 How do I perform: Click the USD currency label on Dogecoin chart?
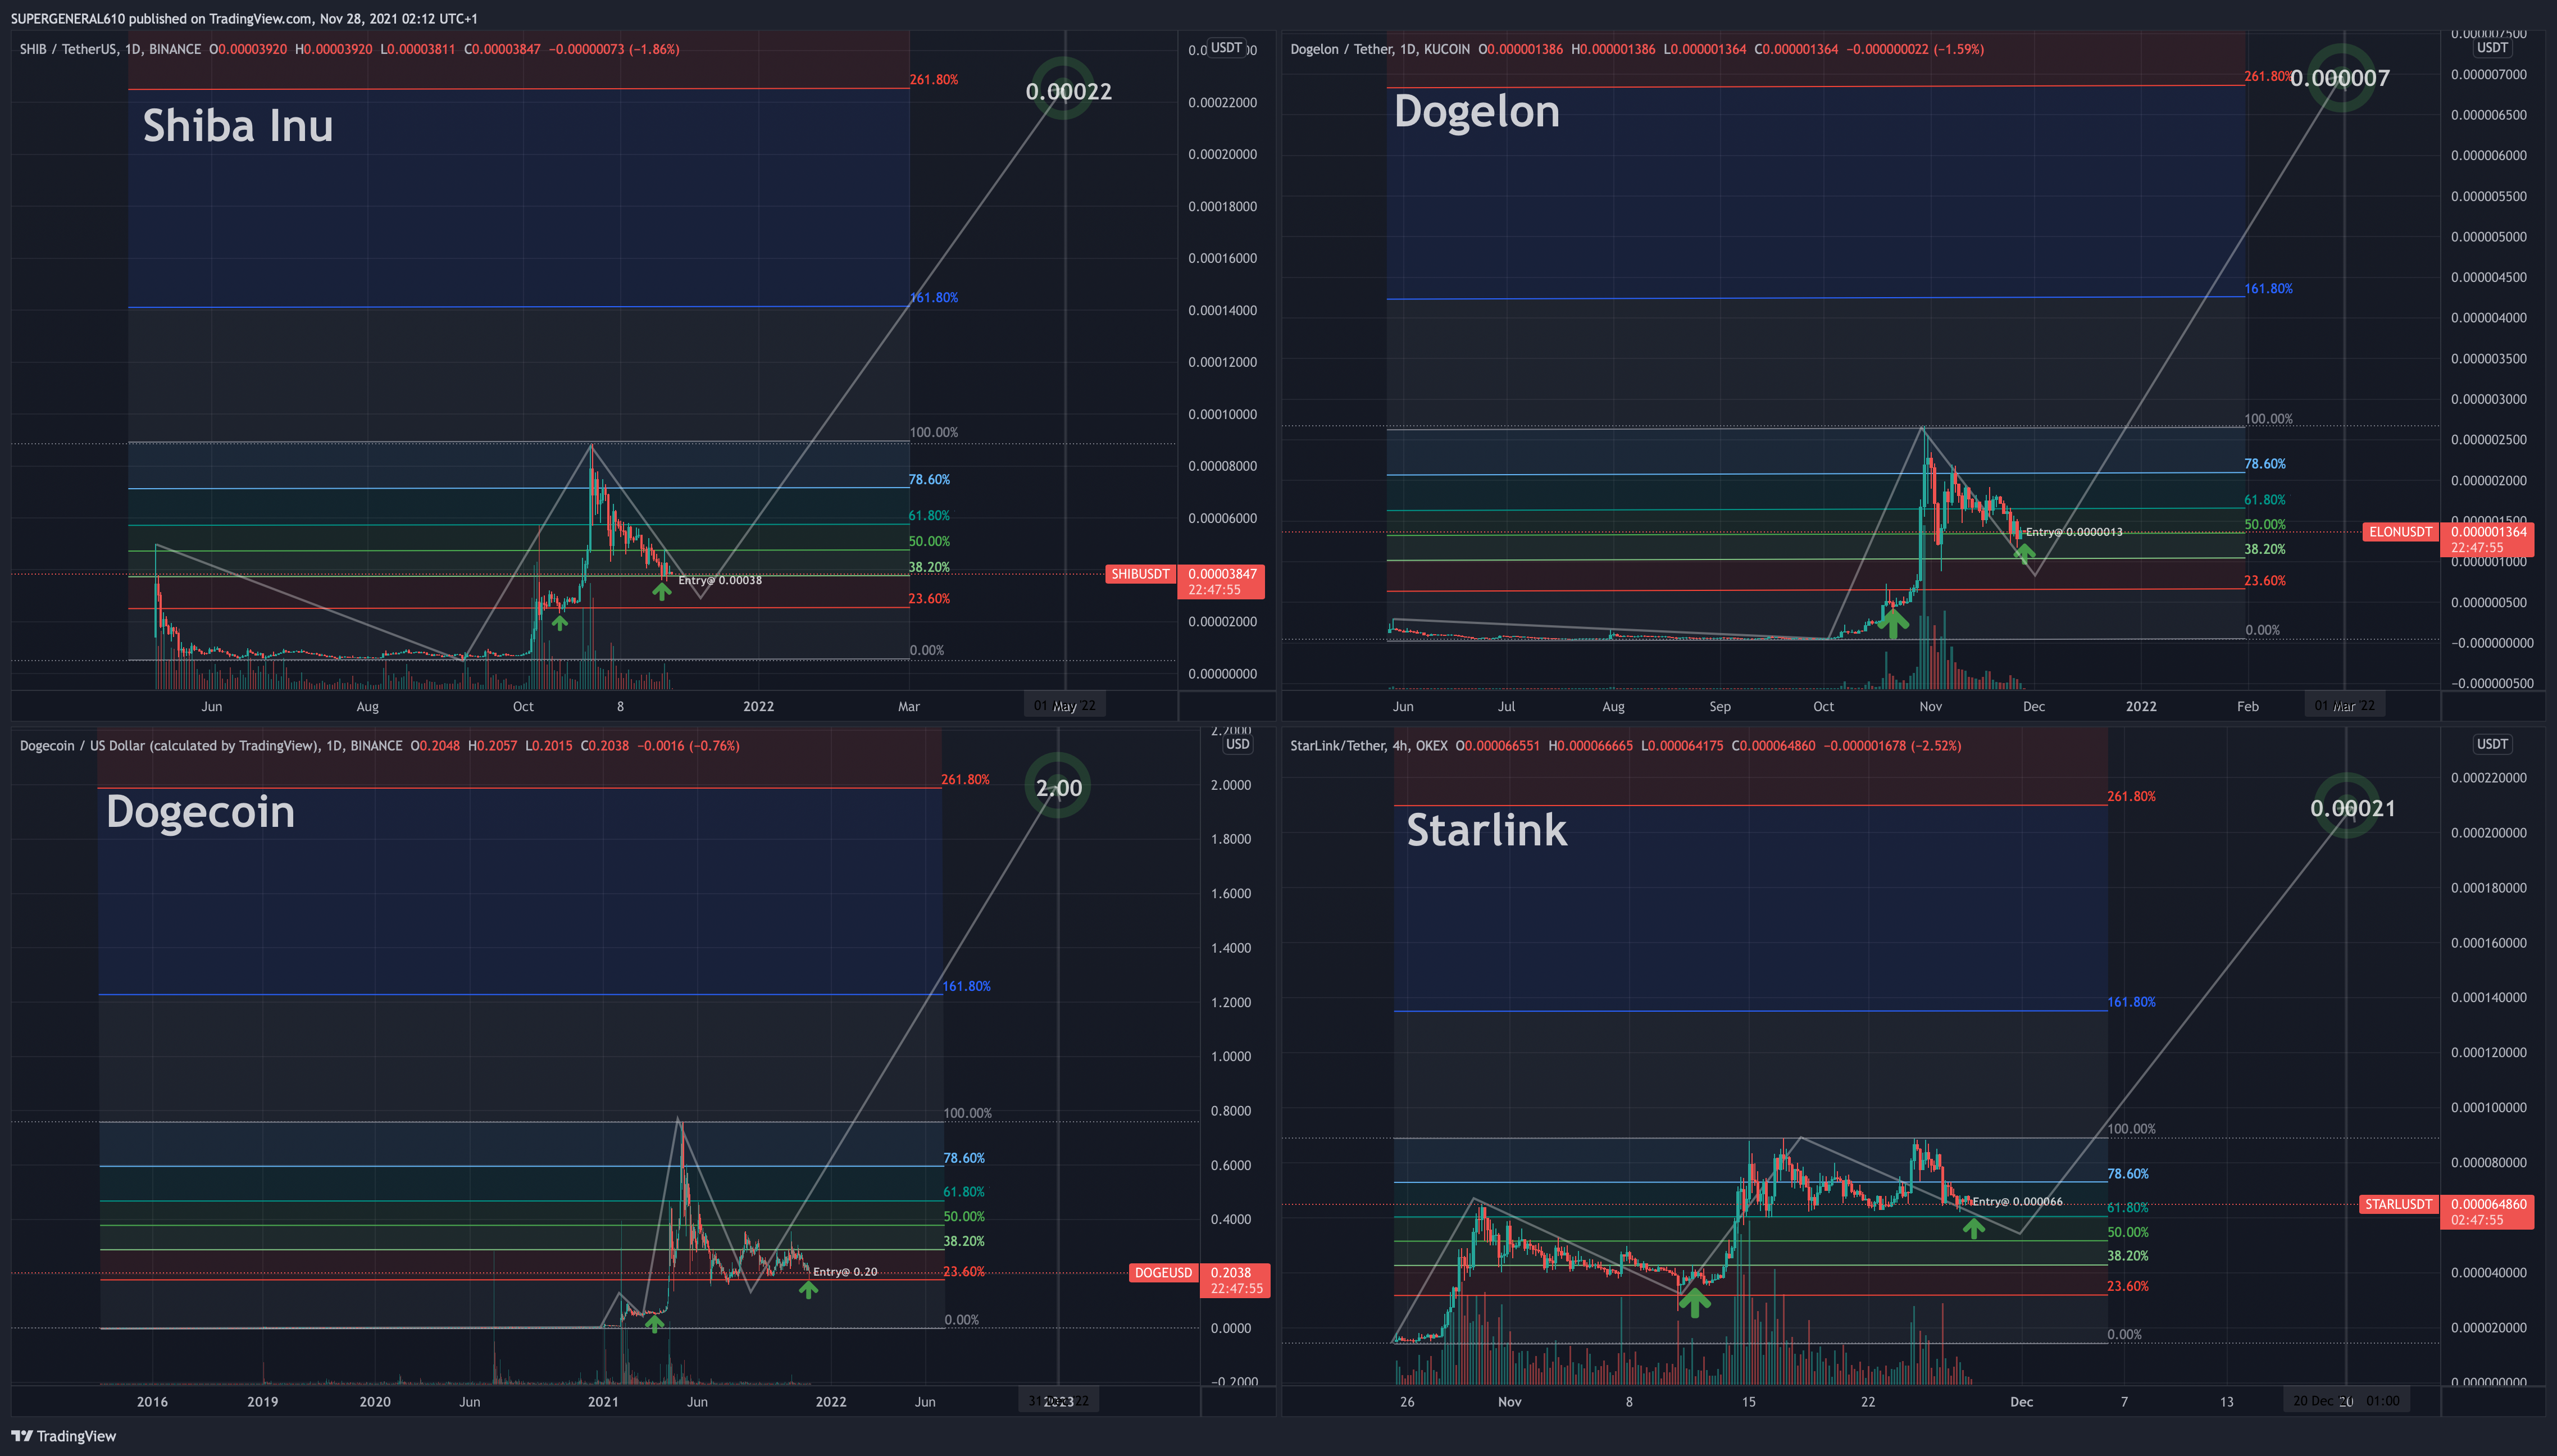tap(1237, 744)
